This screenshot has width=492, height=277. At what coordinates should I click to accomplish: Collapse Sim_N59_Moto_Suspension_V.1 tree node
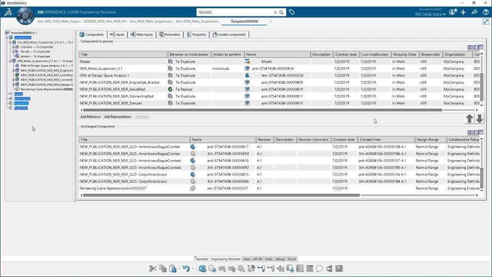click(10, 42)
